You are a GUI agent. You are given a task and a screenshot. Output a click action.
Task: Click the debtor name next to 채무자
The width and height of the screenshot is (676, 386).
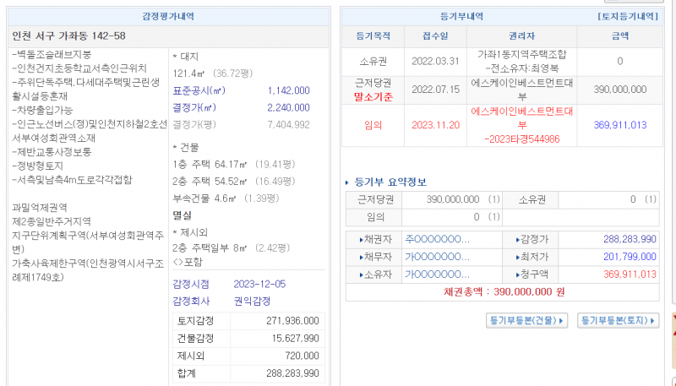[437, 257]
